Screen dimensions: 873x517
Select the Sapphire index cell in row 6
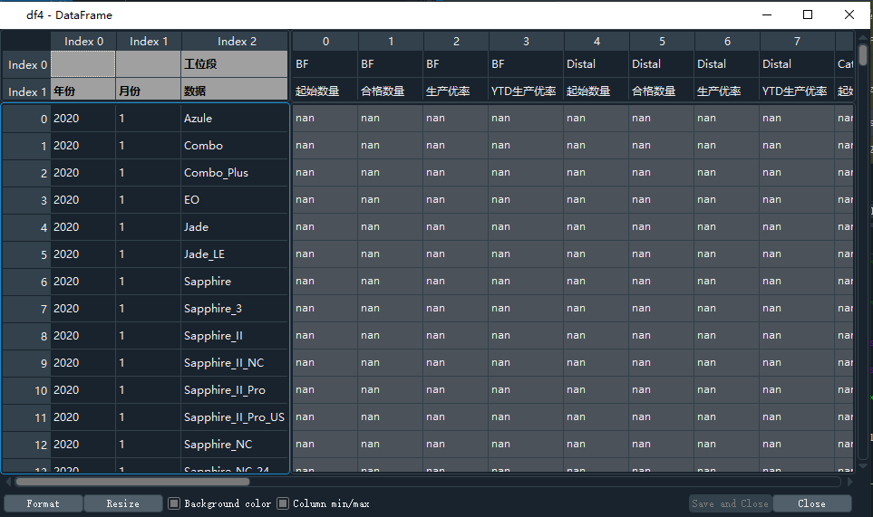point(235,282)
